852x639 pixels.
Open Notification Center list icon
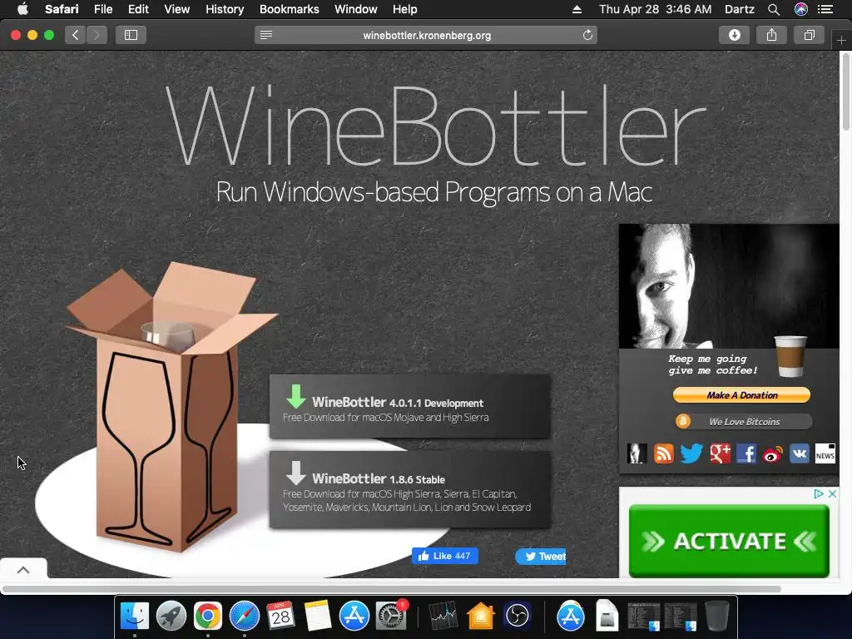pos(825,9)
